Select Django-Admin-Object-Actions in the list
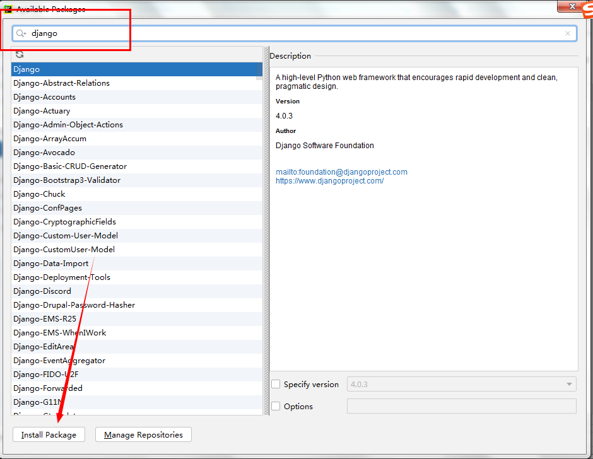The width and height of the screenshot is (593, 459). point(136,125)
